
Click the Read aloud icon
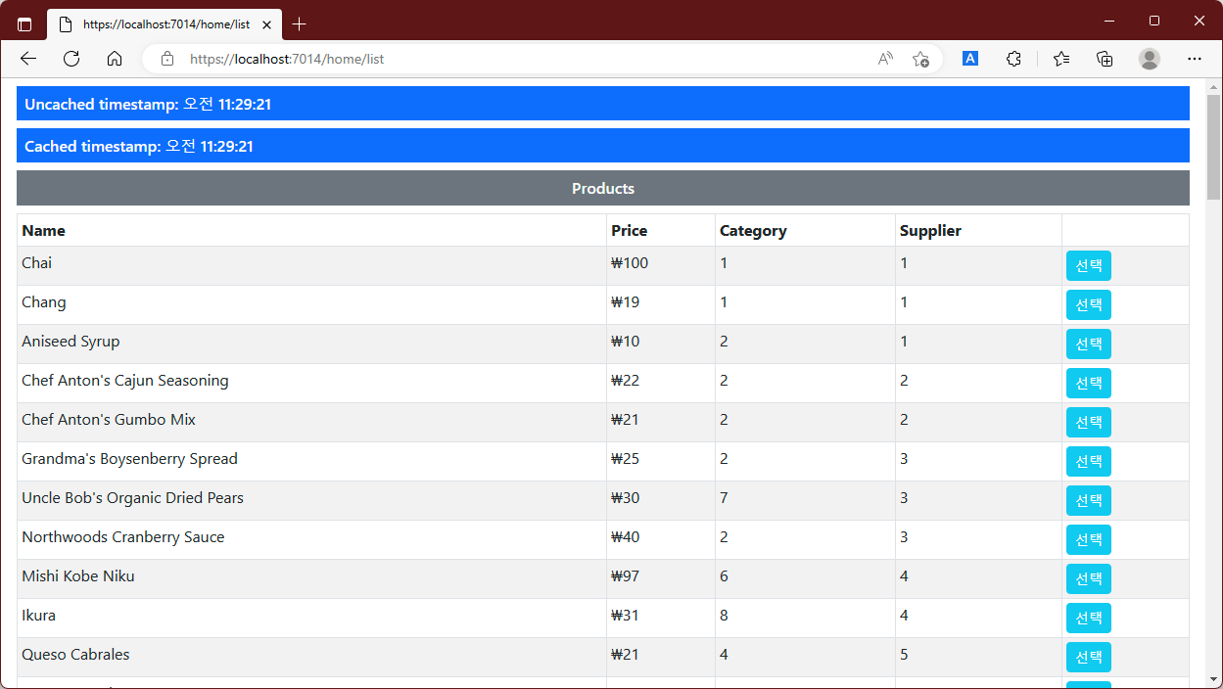click(x=885, y=59)
